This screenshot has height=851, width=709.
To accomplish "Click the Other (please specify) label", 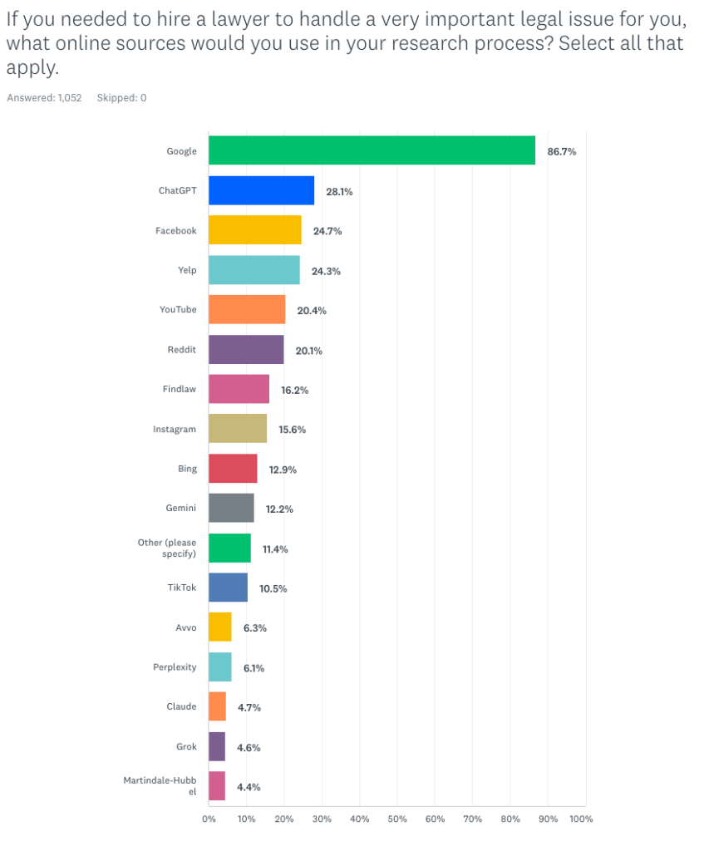I will click(x=167, y=548).
